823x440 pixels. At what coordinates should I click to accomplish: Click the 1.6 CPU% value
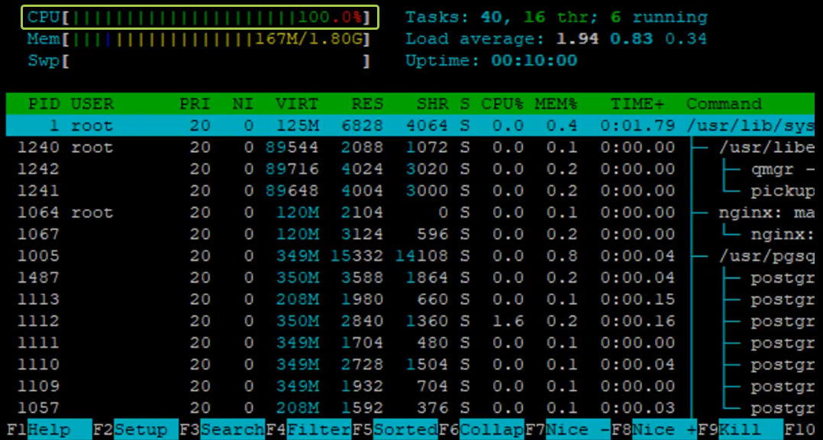[508, 321]
